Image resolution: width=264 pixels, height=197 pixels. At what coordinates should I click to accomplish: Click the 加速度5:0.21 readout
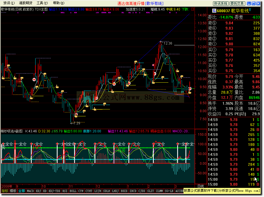[x=135, y=9]
